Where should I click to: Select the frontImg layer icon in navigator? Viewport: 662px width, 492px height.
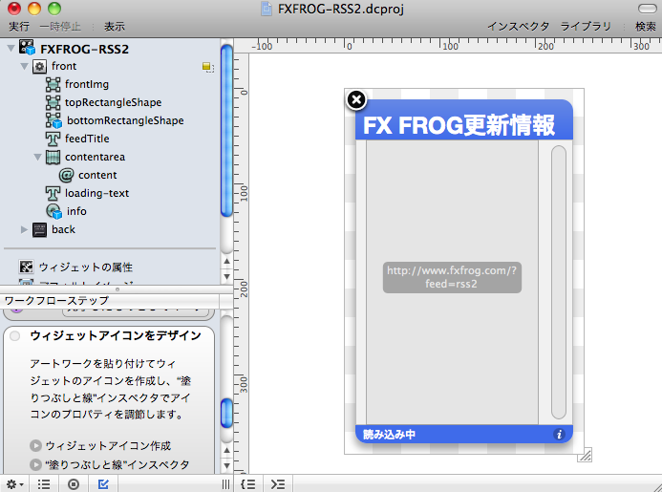(53, 84)
